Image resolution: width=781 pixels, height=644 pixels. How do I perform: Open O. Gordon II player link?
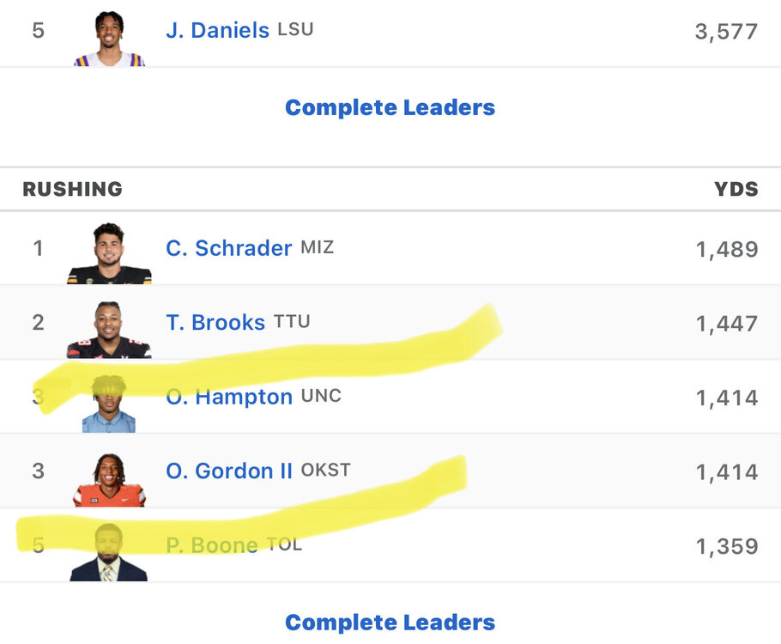[228, 471]
